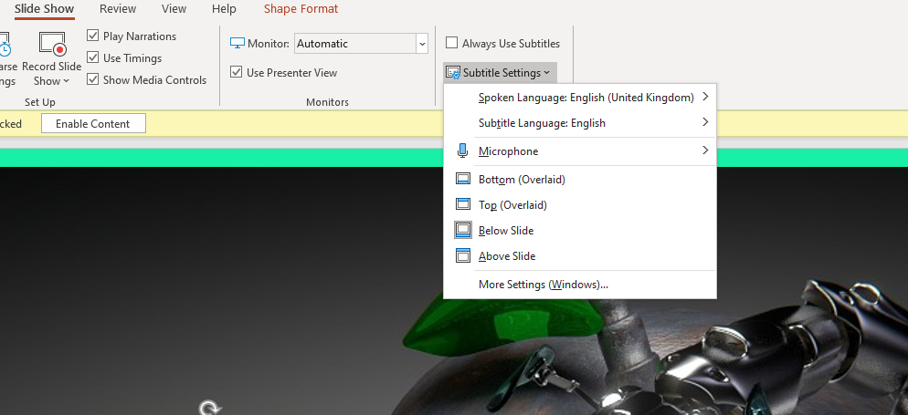Open More Settings (Windows)...

[580, 285]
